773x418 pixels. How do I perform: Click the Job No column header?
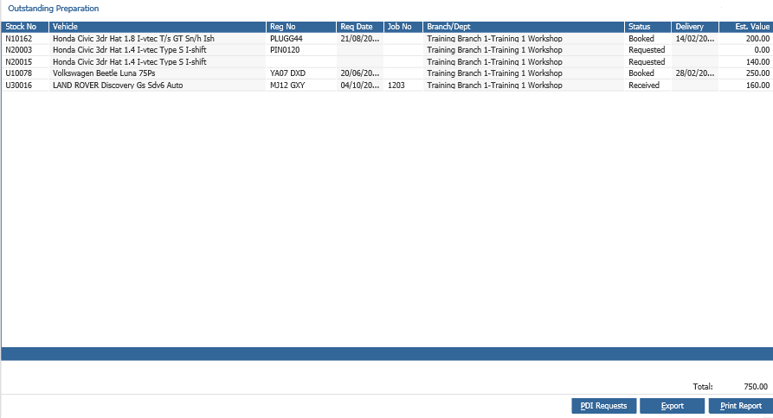click(403, 27)
